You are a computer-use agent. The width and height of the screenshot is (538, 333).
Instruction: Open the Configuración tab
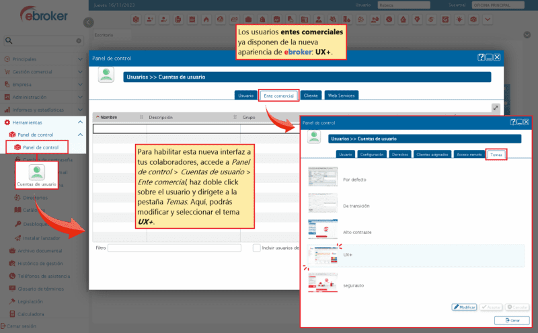372,155
